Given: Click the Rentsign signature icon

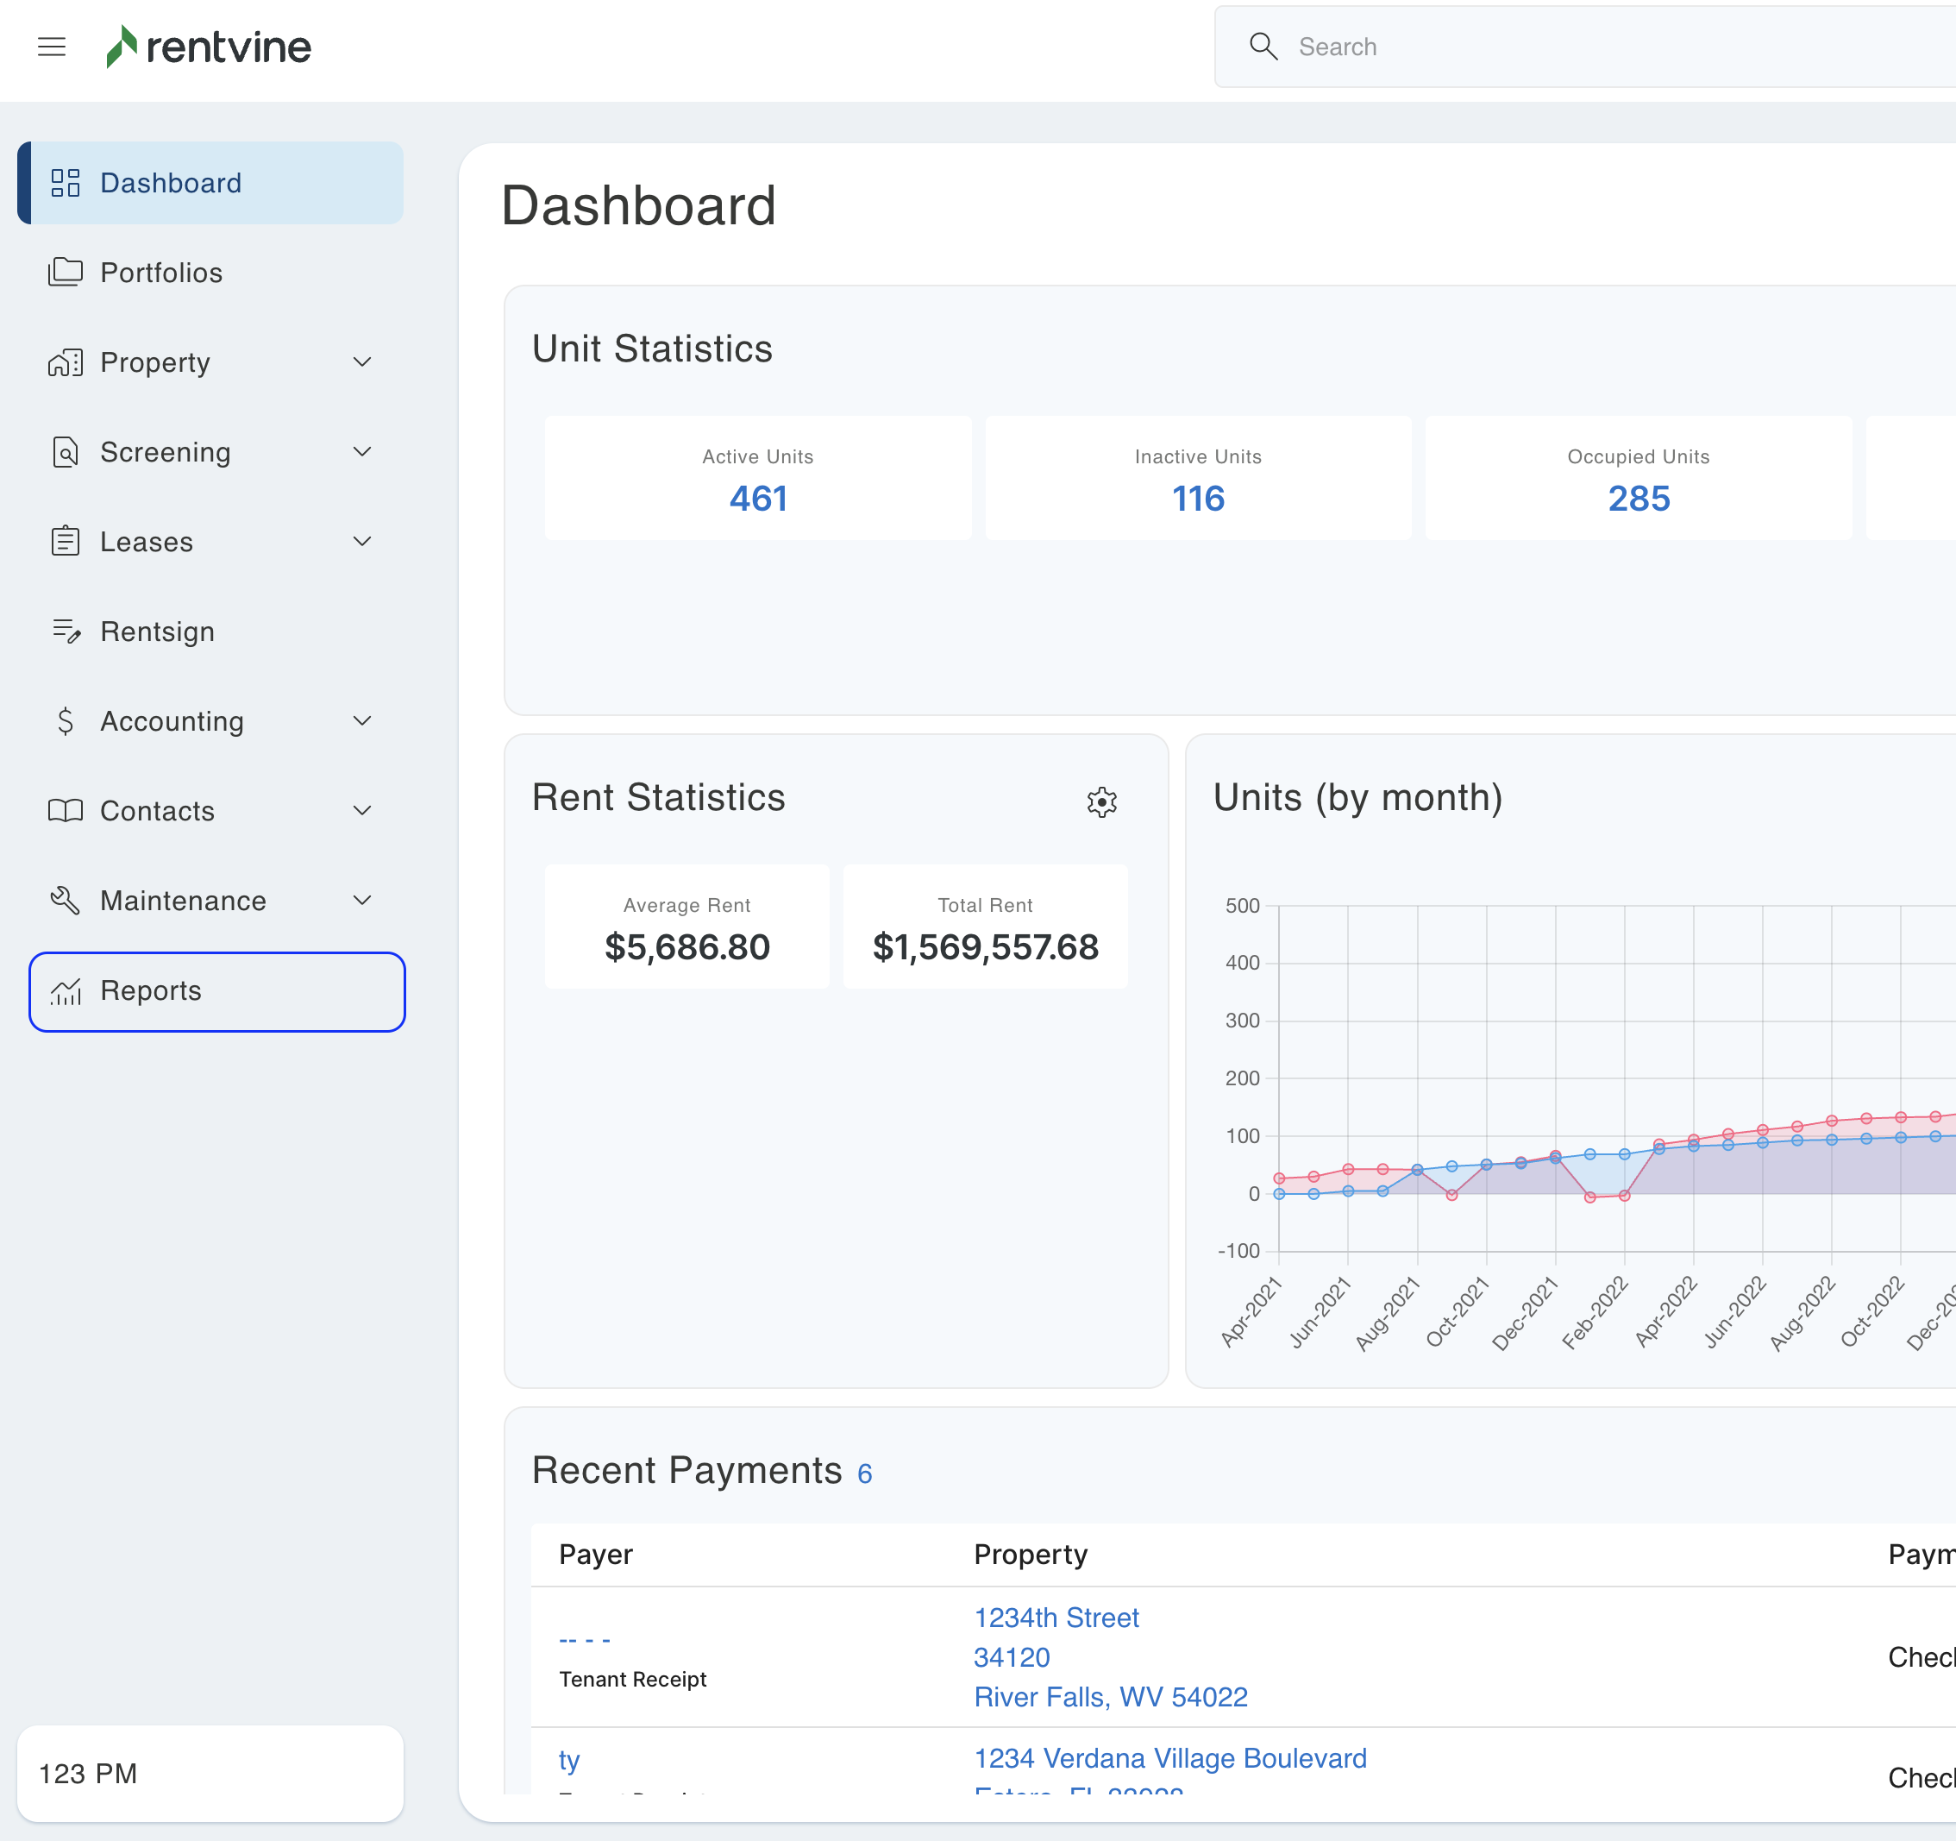Looking at the screenshot, I should 65,631.
